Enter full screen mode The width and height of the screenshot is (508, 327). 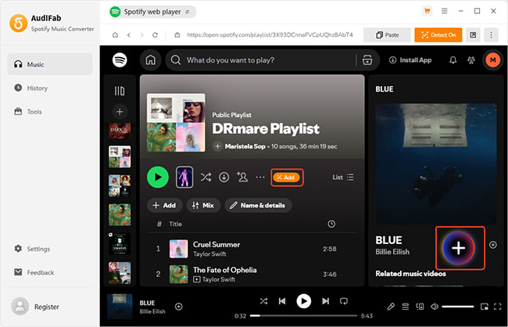click(498, 307)
